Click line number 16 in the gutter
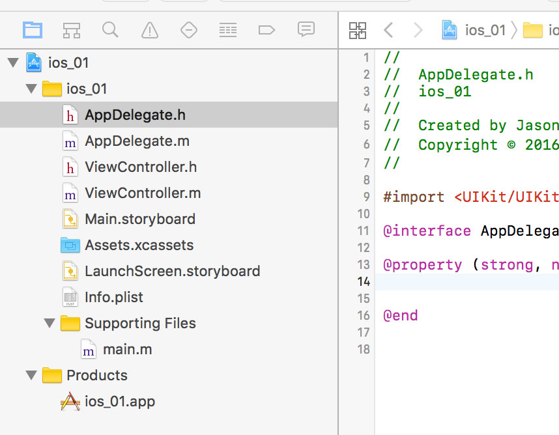559x435 pixels. (364, 315)
